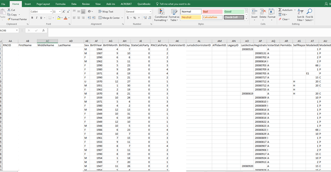Open Sort & Filter options
331x172 pixels.
pyautogui.click(x=301, y=15)
